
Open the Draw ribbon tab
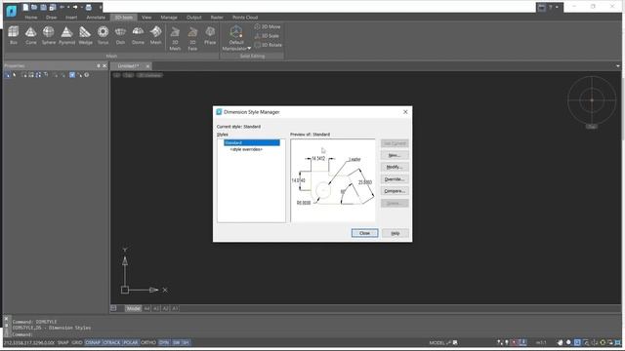(51, 18)
